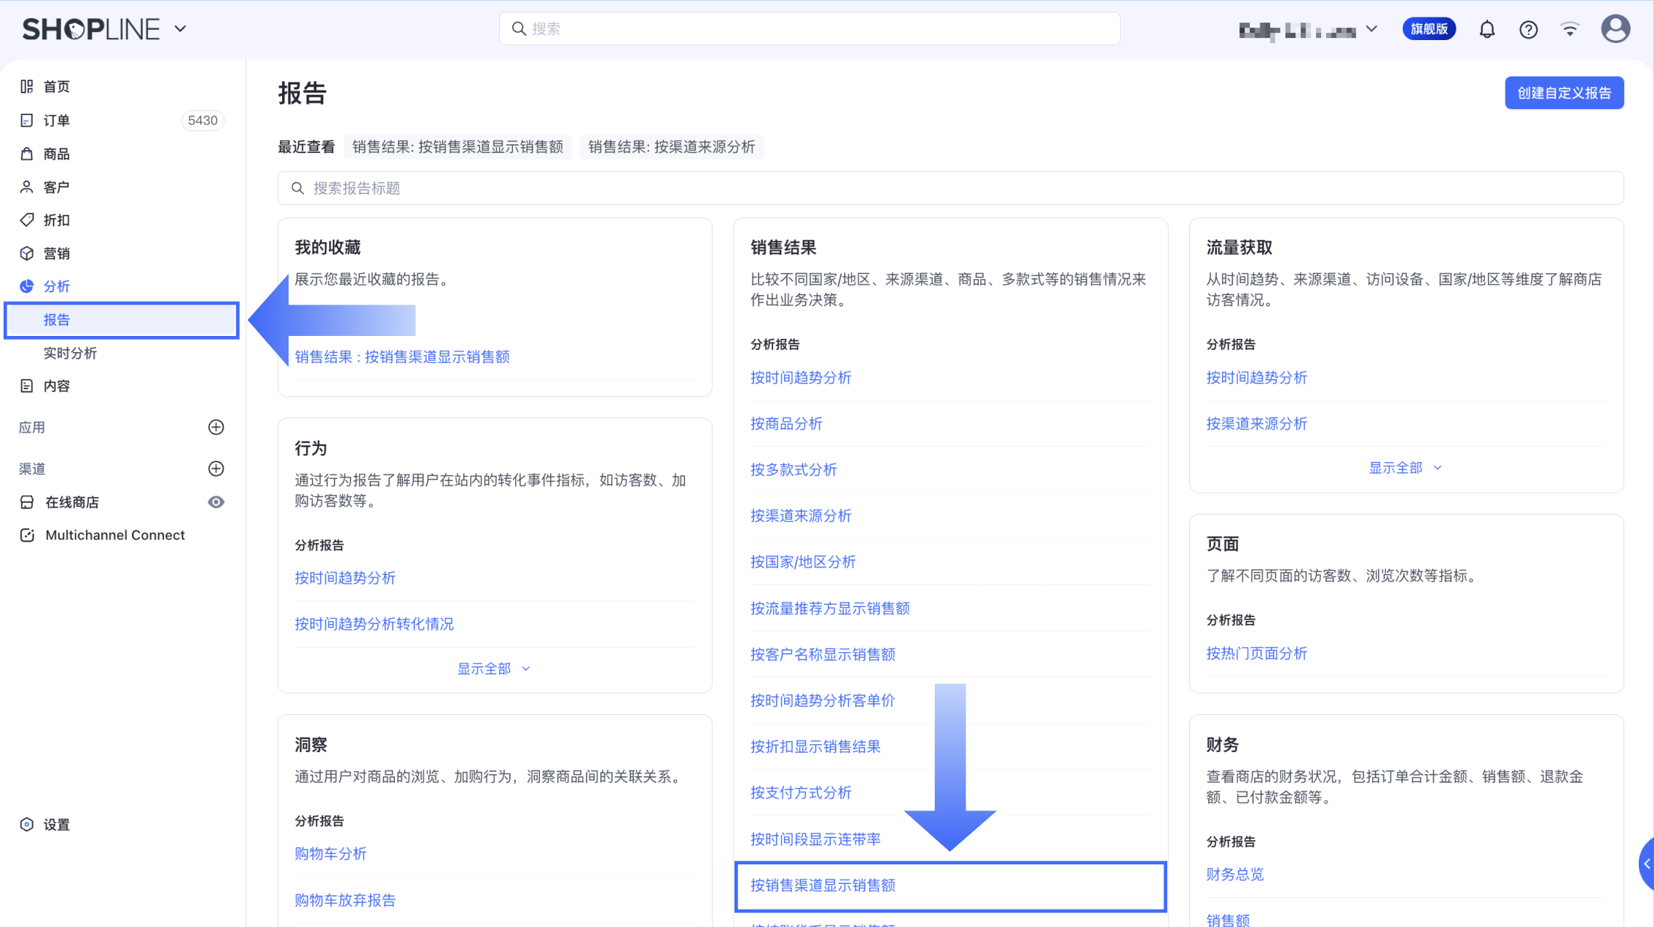1654x927 pixels.
Task: Open the help question mark icon
Action: tap(1528, 29)
